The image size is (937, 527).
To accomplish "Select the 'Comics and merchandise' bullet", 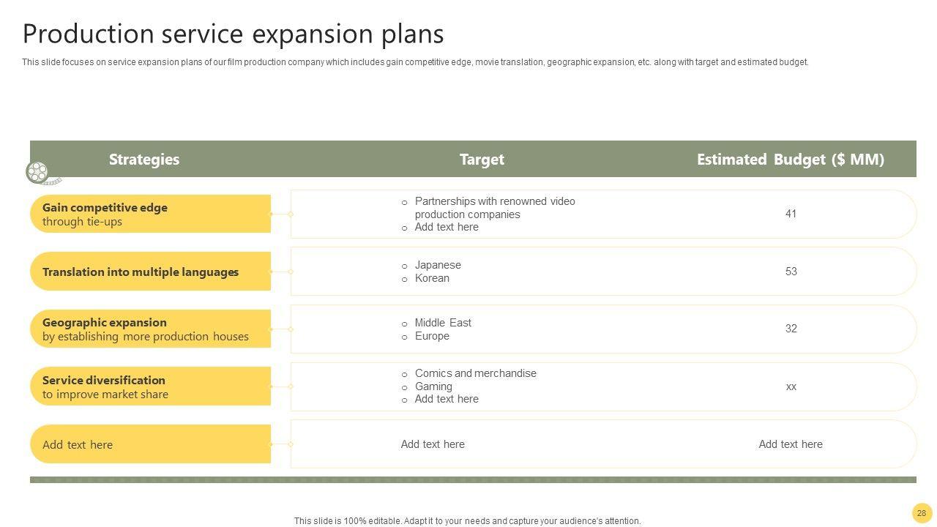I will click(x=475, y=373).
